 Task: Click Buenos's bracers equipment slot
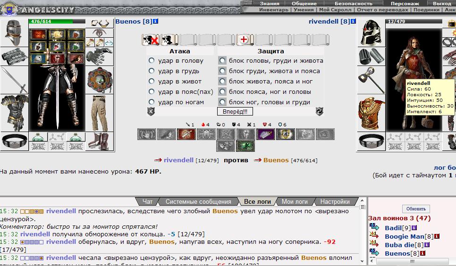click(14, 56)
